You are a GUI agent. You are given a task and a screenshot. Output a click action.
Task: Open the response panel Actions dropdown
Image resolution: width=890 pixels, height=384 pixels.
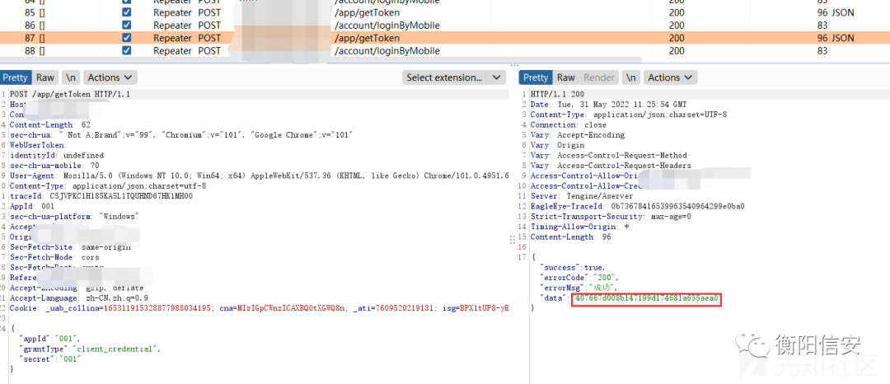(670, 77)
